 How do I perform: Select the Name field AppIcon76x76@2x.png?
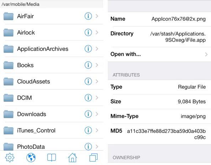coord(178,19)
